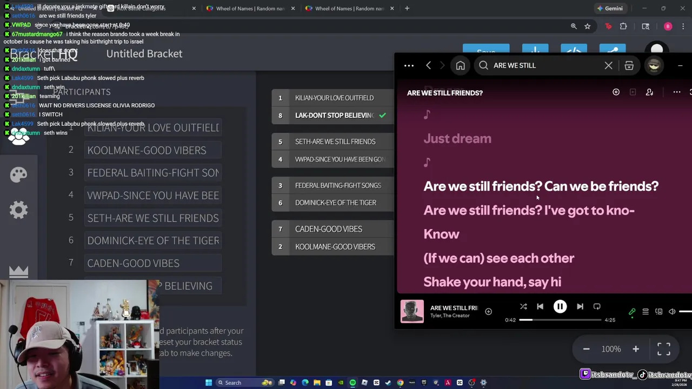Open Chrome profile B avatar
Screen dimensions: 692x389
[668, 26]
